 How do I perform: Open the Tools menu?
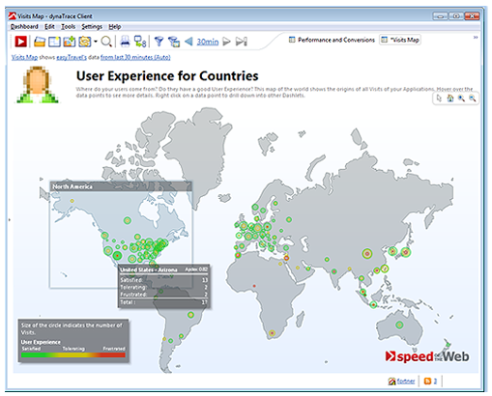(x=69, y=27)
